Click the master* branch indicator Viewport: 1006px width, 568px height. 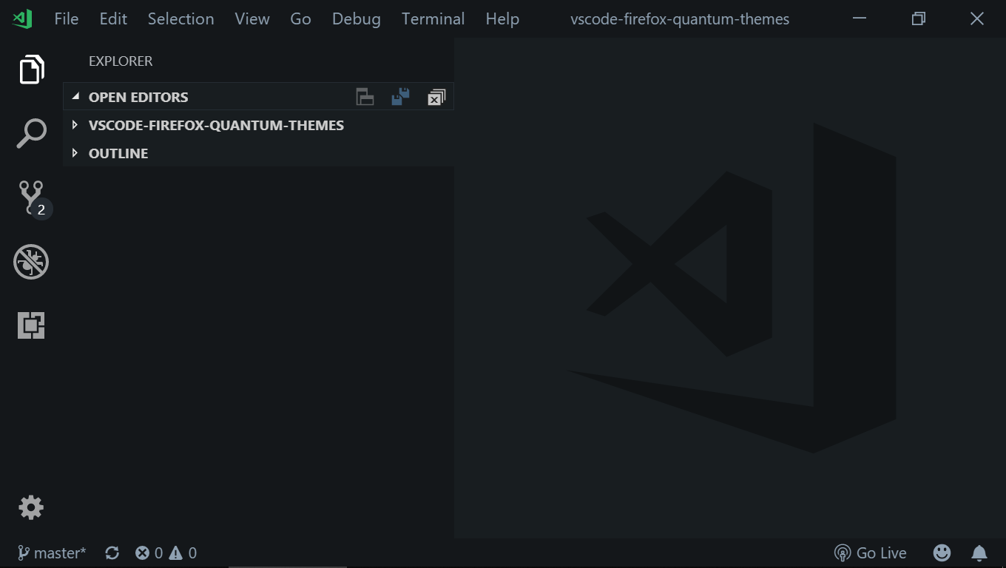click(51, 552)
